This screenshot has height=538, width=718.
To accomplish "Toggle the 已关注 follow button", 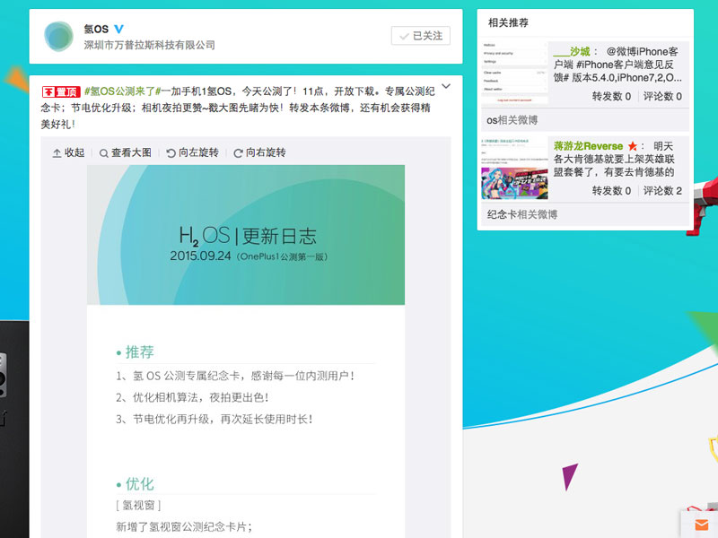I will [420, 36].
